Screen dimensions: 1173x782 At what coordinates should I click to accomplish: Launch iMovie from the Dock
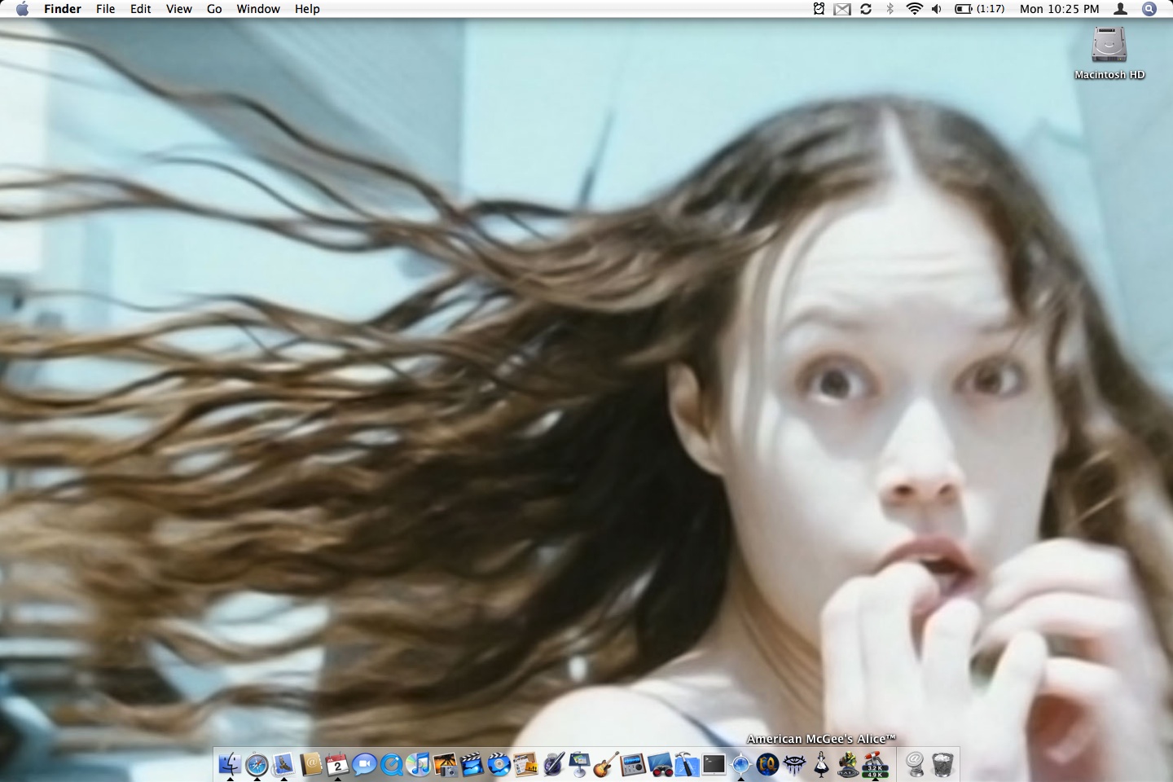point(472,764)
